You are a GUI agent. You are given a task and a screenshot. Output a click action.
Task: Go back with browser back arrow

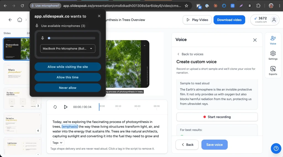5,6
